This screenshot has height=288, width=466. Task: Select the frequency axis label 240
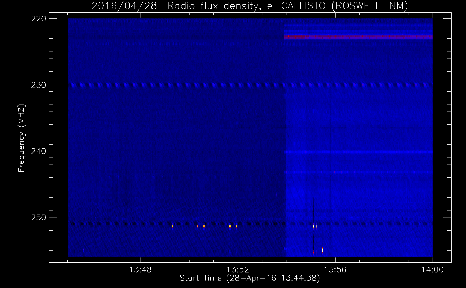point(39,151)
